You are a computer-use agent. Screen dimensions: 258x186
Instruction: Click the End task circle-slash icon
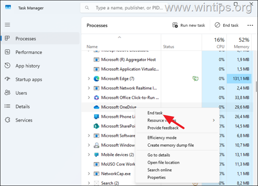217,25
